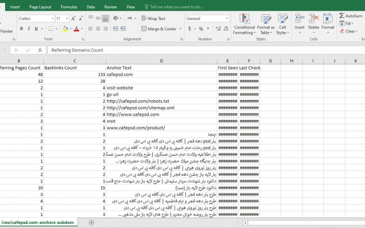Add a new sheet with plus icon
Image resolution: width=365 pixels, height=228 pixels.
(91, 223)
